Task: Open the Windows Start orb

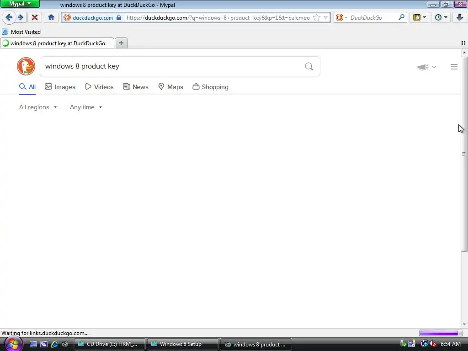Action: pos(13,344)
